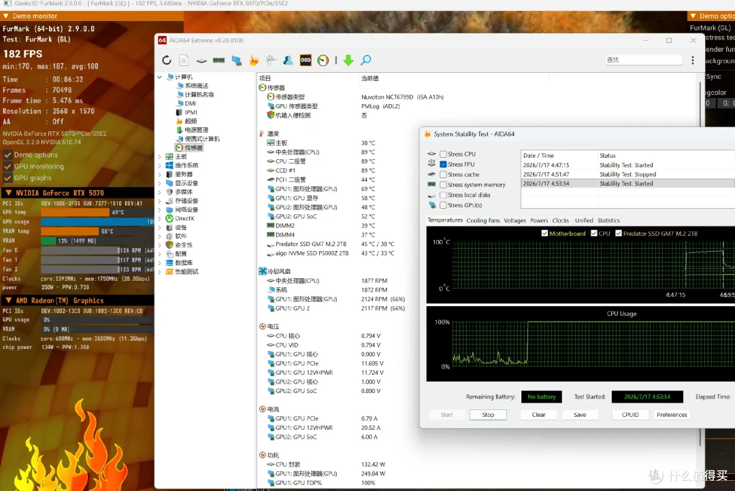Screen dimensions: 735x491
Task: Open the report document toolbar icon
Action: pos(184,60)
